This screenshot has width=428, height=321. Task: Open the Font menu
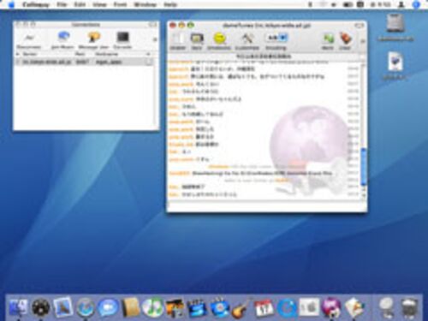(x=120, y=4)
